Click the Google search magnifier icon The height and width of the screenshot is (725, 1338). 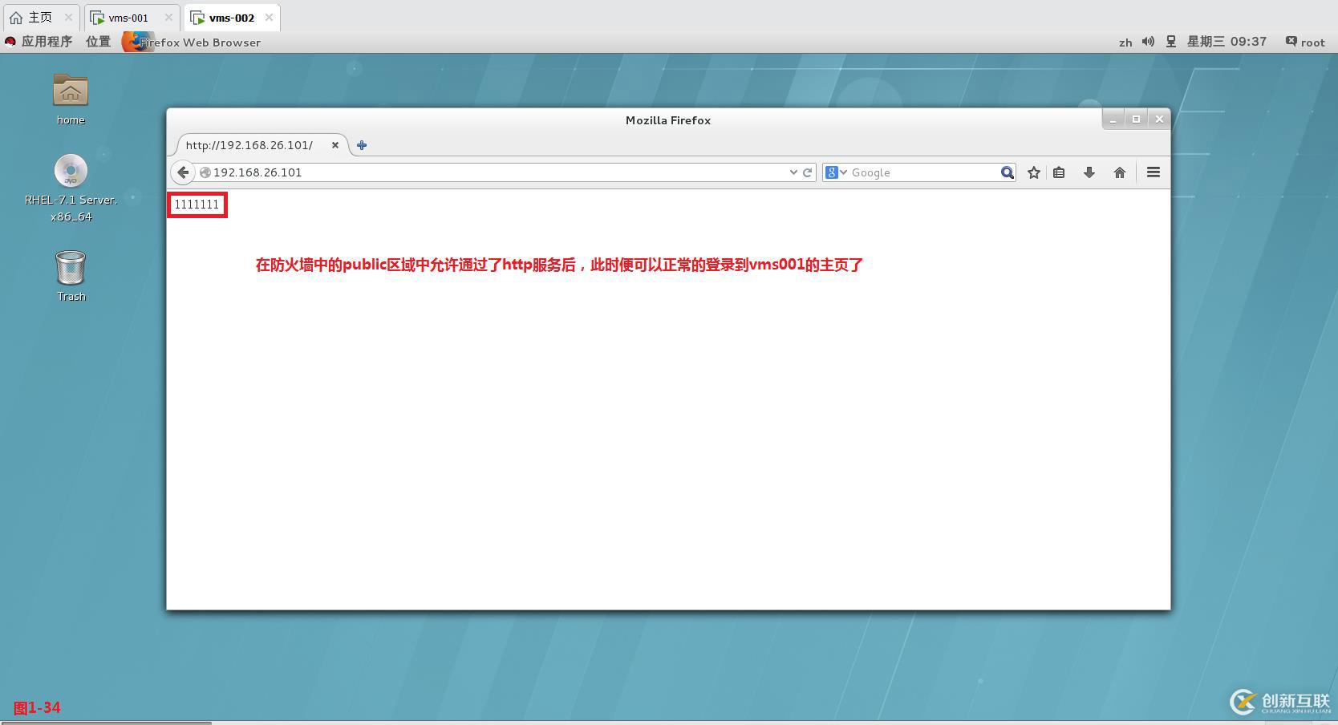click(1007, 172)
